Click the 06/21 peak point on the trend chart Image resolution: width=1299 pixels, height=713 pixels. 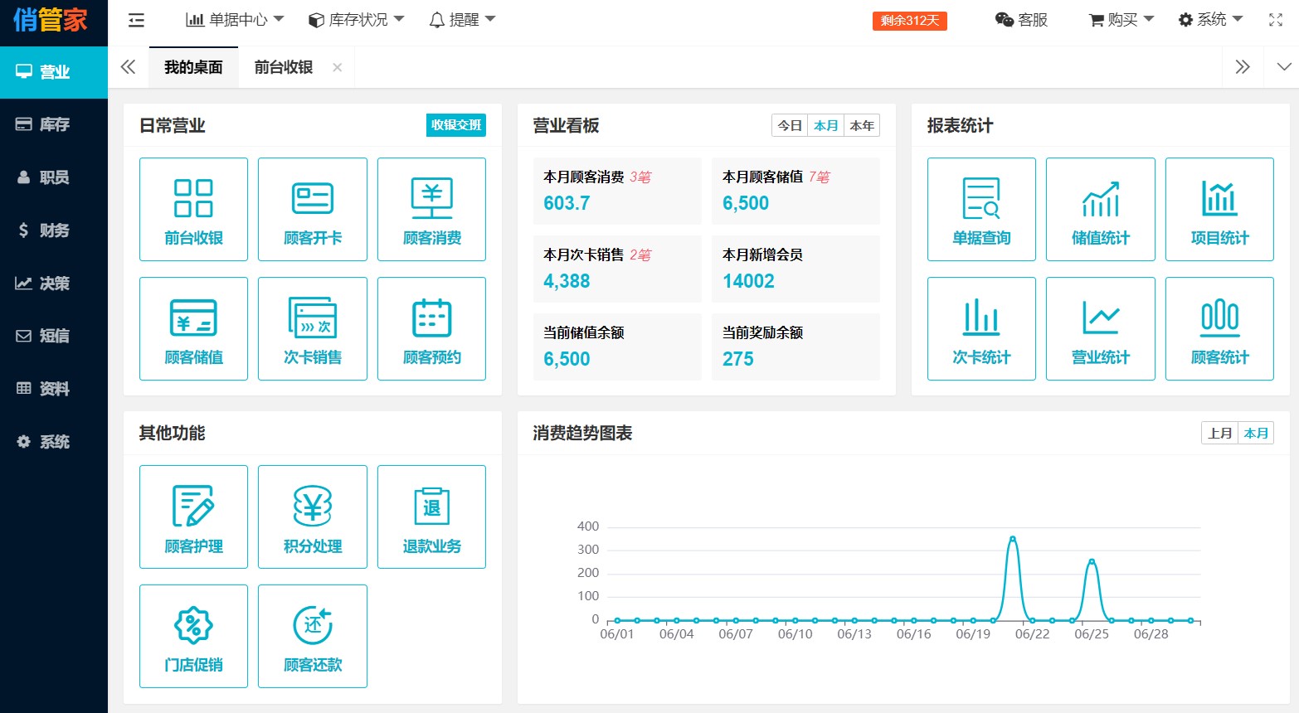click(1012, 539)
